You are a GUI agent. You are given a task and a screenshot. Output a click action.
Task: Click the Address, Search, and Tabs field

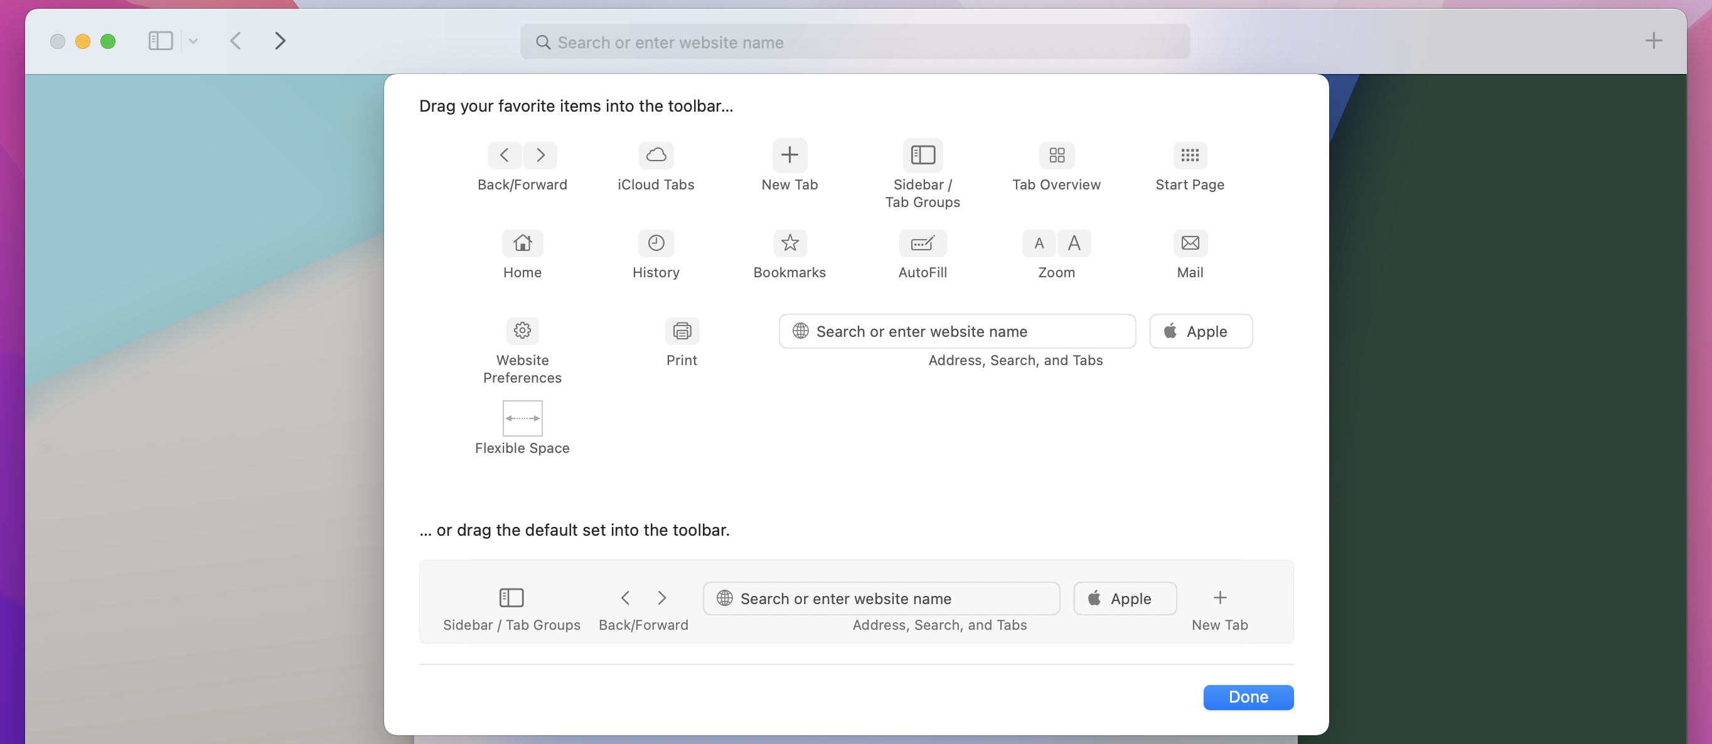point(958,331)
